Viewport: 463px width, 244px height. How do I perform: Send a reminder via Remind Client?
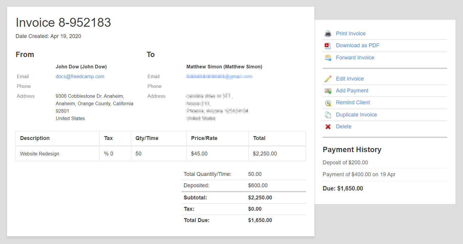tap(353, 103)
